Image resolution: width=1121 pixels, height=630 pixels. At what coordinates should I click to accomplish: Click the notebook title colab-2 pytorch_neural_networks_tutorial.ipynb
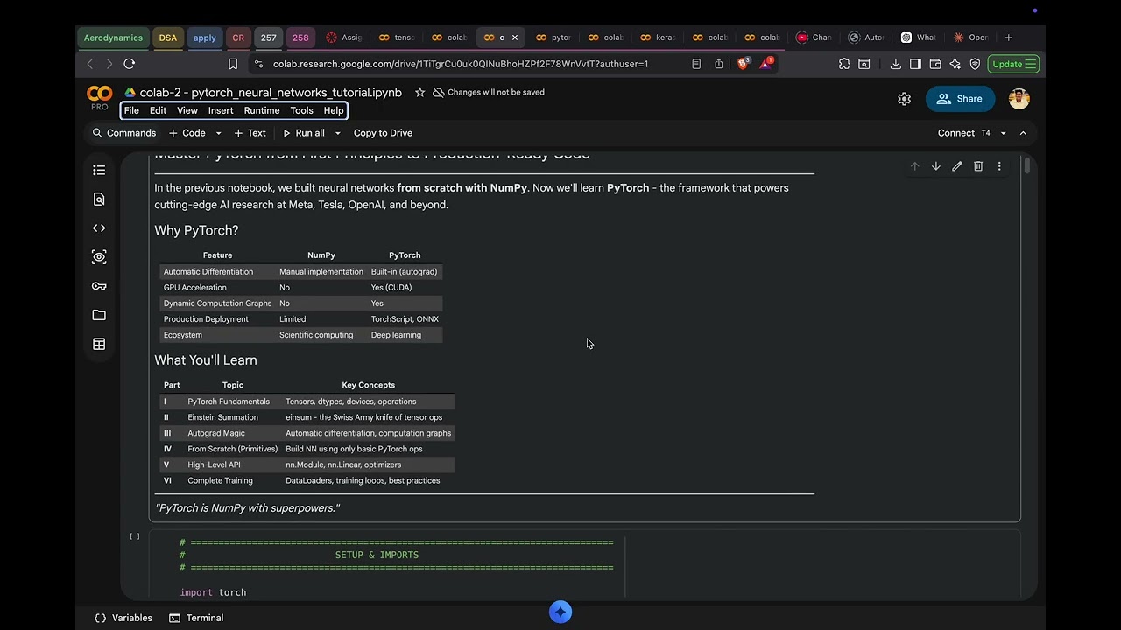pyautogui.click(x=271, y=93)
